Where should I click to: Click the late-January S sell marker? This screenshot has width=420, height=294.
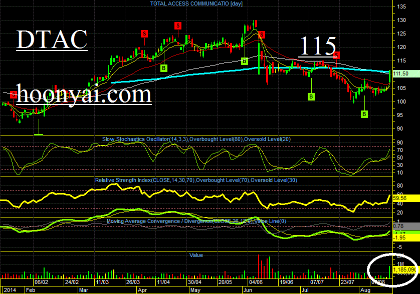click(x=14, y=94)
